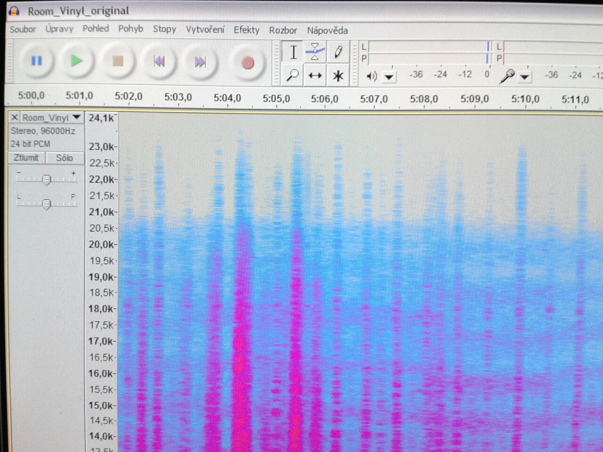603x452 pixels.
Task: Click the 5:10,0 mark on timeline ruler
Action: coord(525,99)
